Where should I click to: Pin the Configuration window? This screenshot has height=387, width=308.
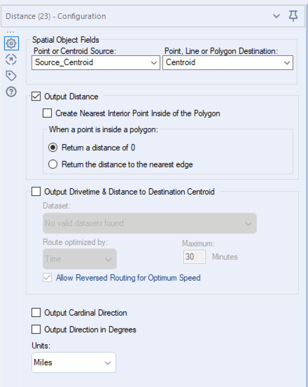[293, 16]
